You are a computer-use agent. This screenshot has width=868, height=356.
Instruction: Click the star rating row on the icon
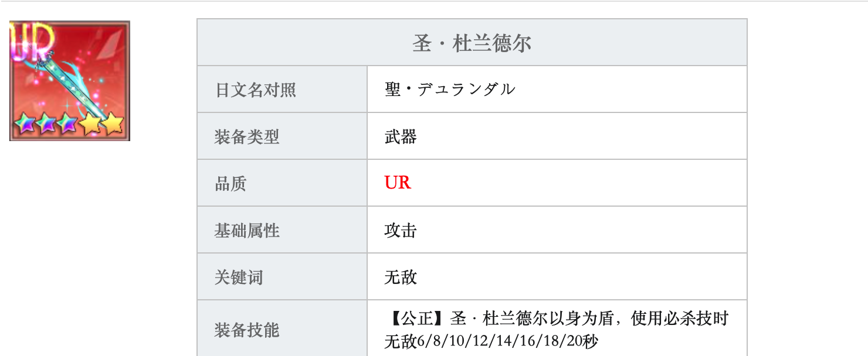click(x=69, y=124)
